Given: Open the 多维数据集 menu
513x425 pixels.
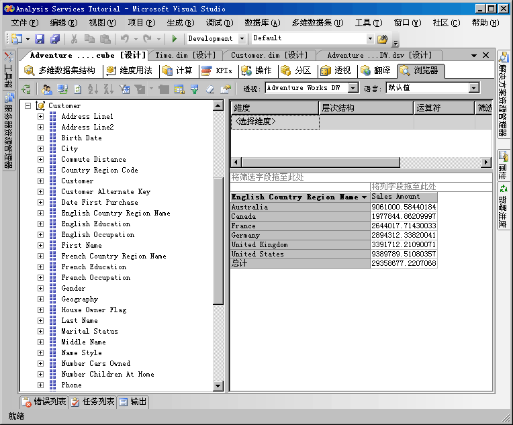Looking at the screenshot, I should pos(317,23).
